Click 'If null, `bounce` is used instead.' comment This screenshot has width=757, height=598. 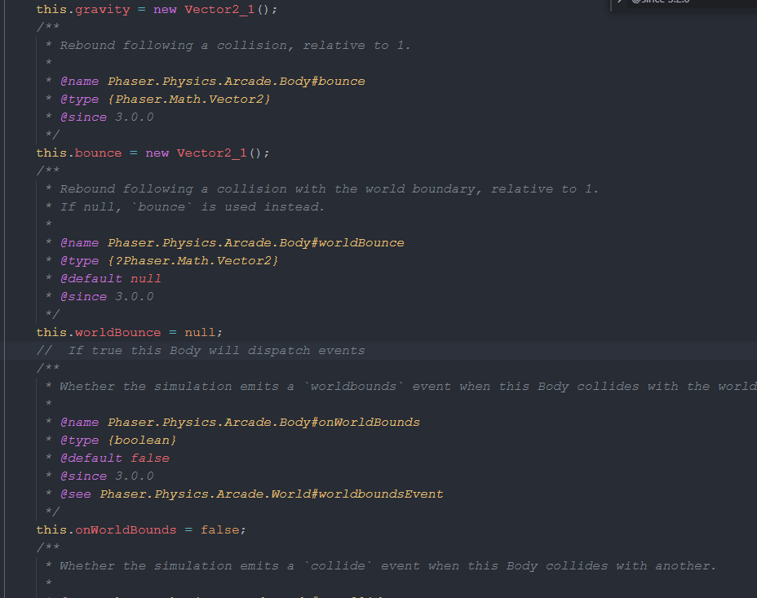coord(192,206)
